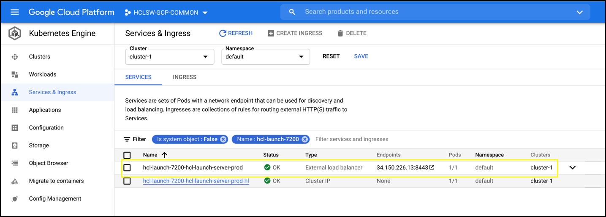The height and width of the screenshot is (217, 606).
Task: Open Storage in the sidebar
Action: point(39,146)
